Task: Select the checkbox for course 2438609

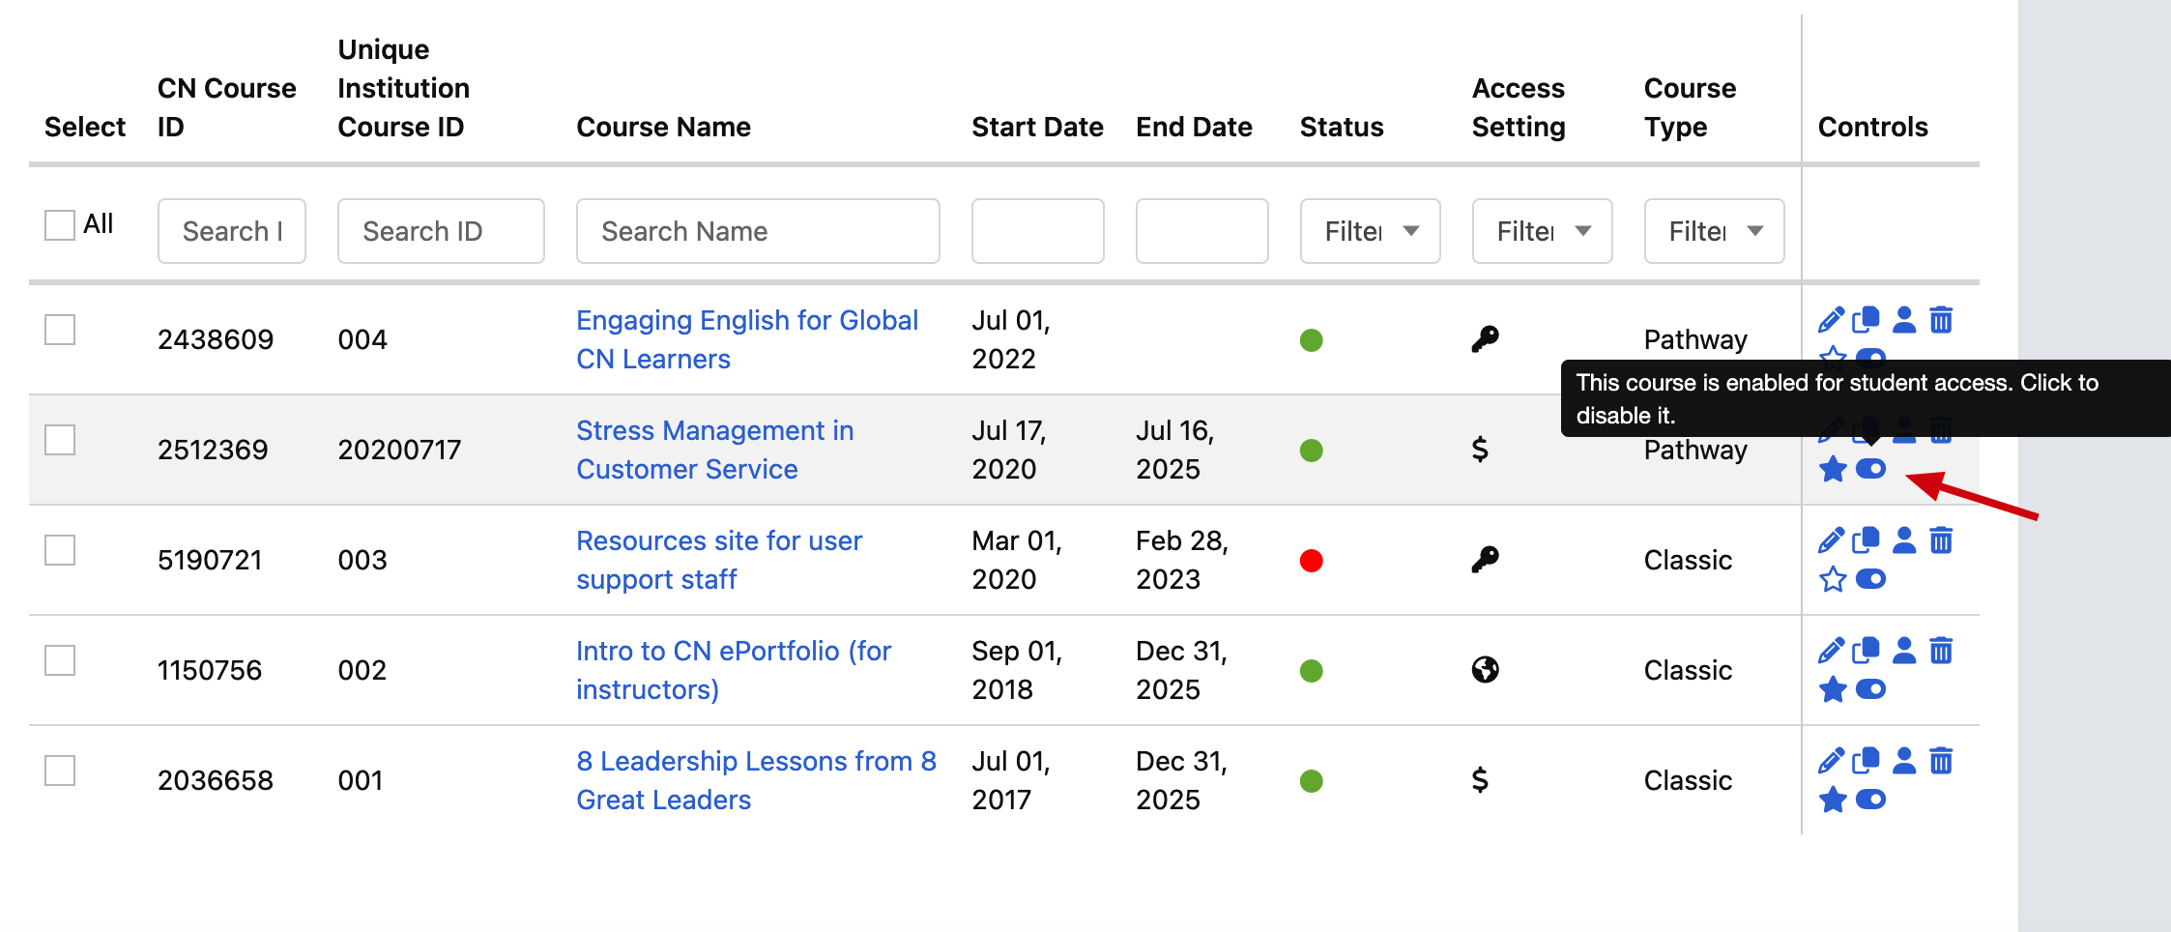Action: point(60,330)
